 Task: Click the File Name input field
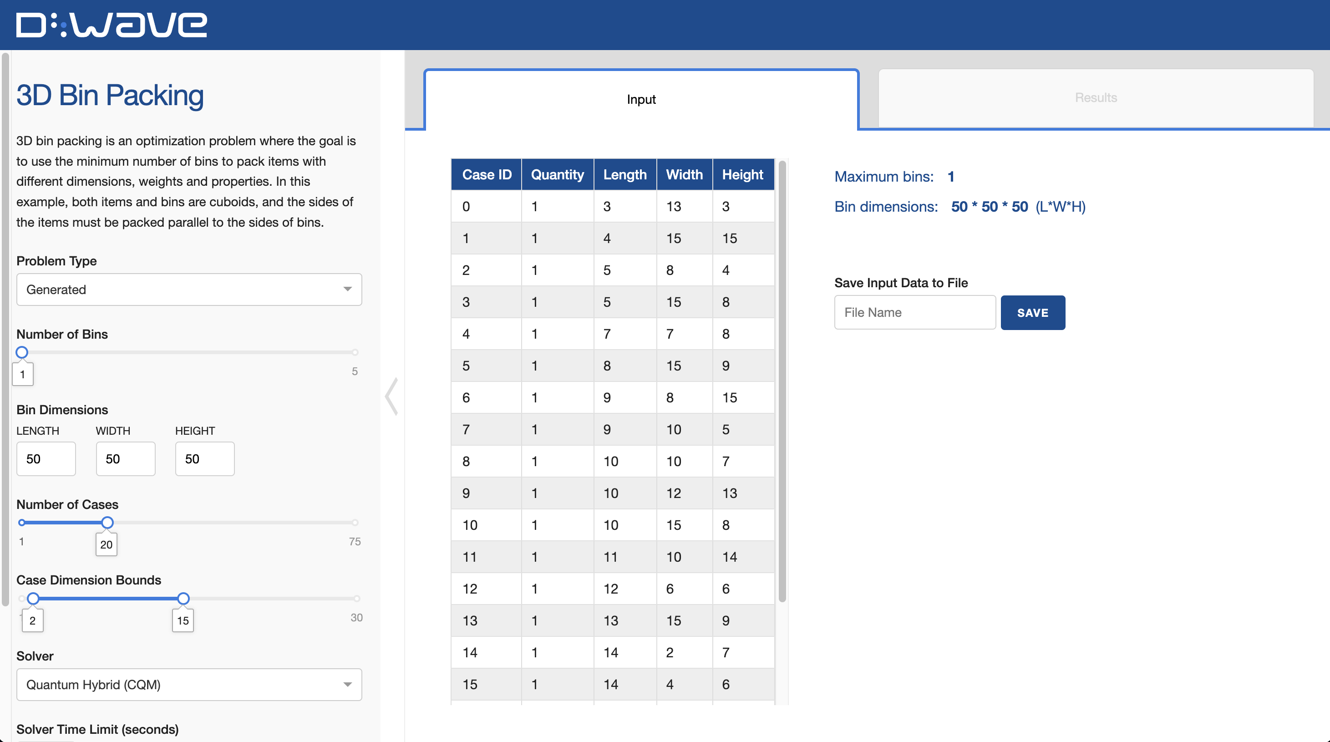[914, 312]
